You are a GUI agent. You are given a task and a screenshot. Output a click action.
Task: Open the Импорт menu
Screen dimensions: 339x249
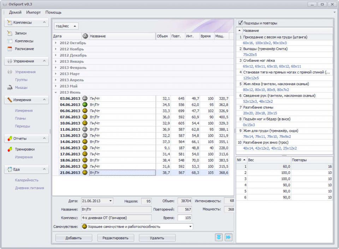(33, 12)
